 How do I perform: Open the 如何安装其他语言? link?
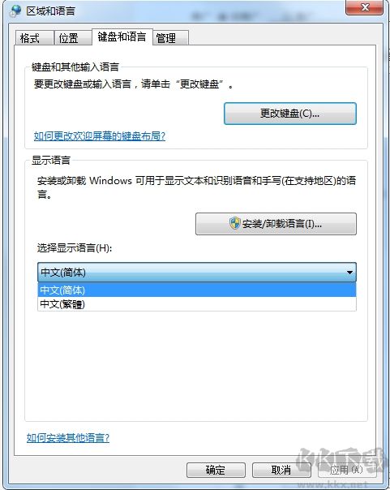click(x=68, y=437)
